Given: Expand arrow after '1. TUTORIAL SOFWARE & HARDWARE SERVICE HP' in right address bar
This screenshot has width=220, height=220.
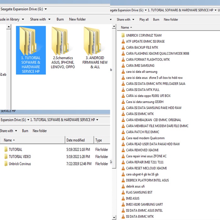Looking at the screenshot, I should point(215,10).
